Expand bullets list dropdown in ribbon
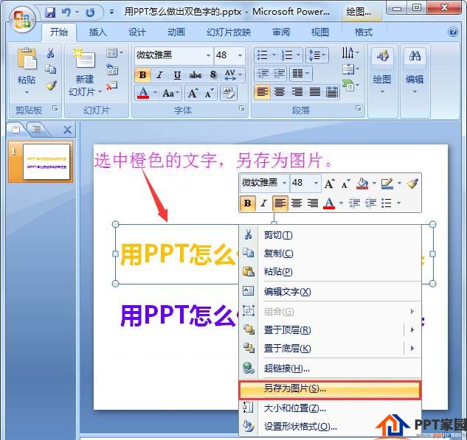This screenshot has height=440, width=467. click(274, 55)
